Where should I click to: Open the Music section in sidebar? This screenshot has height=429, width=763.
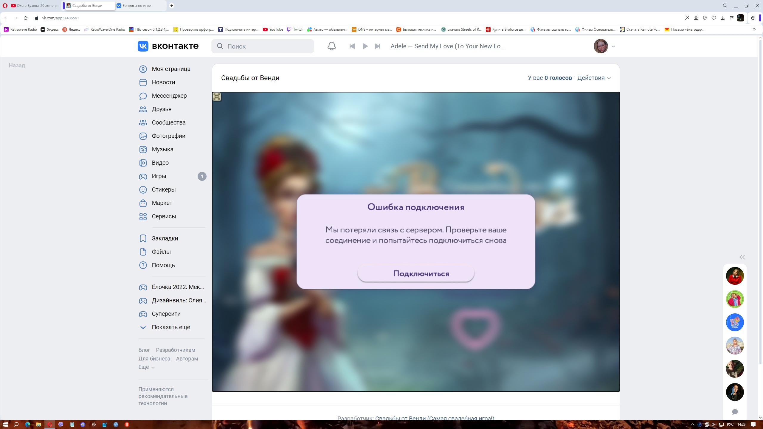point(162,149)
